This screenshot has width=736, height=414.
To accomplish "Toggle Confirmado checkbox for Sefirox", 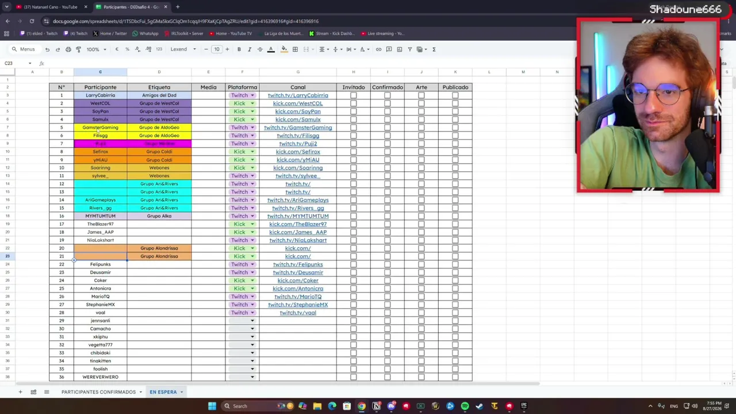I will tap(388, 152).
